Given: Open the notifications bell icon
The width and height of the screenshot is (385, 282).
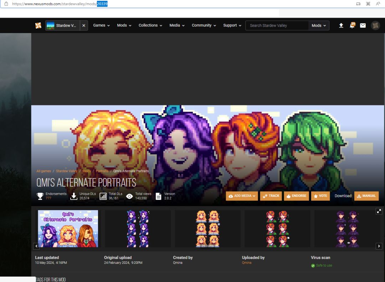Looking at the screenshot, I should pos(352,25).
